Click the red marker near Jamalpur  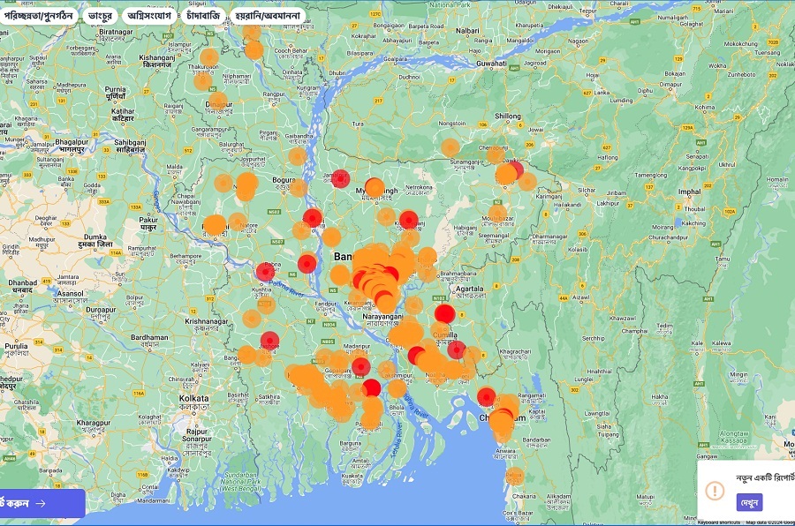(340, 178)
